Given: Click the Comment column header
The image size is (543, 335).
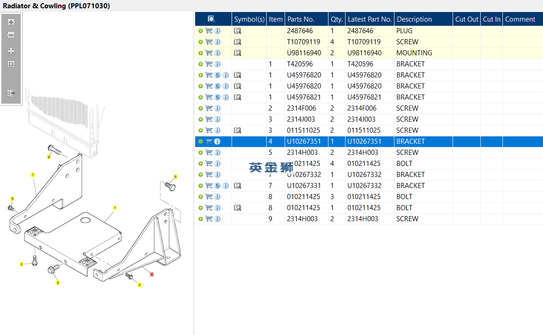Looking at the screenshot, I should tap(520, 19).
